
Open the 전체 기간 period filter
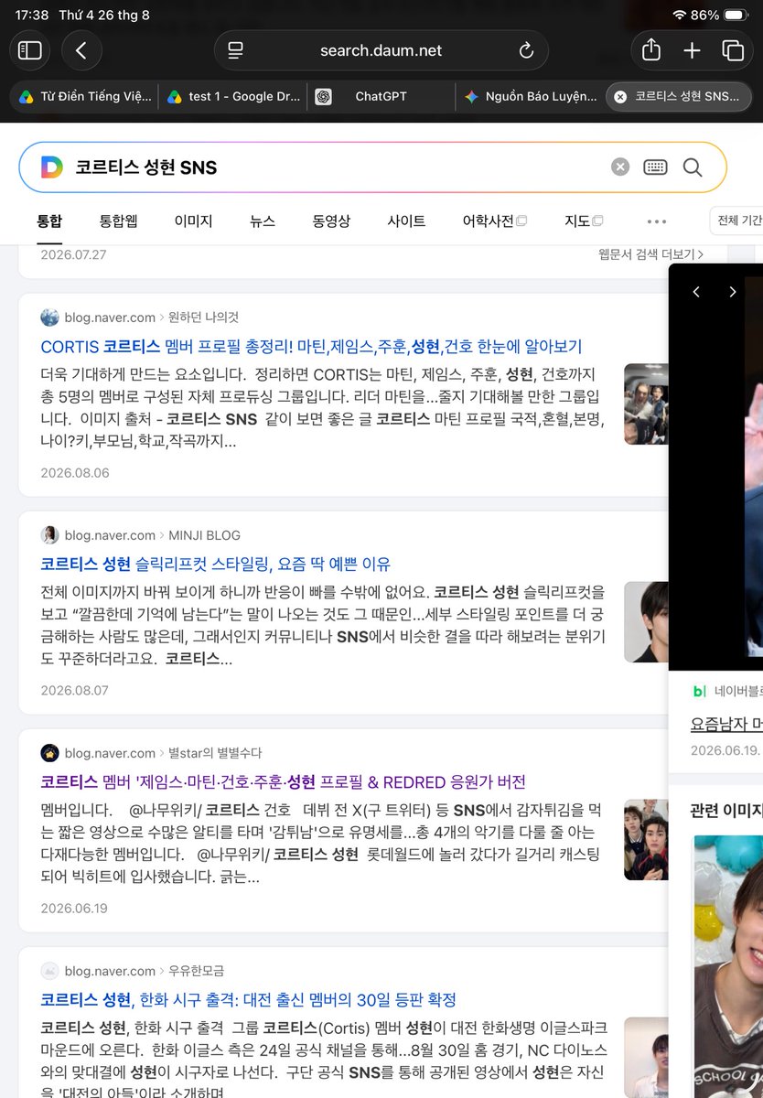click(737, 221)
